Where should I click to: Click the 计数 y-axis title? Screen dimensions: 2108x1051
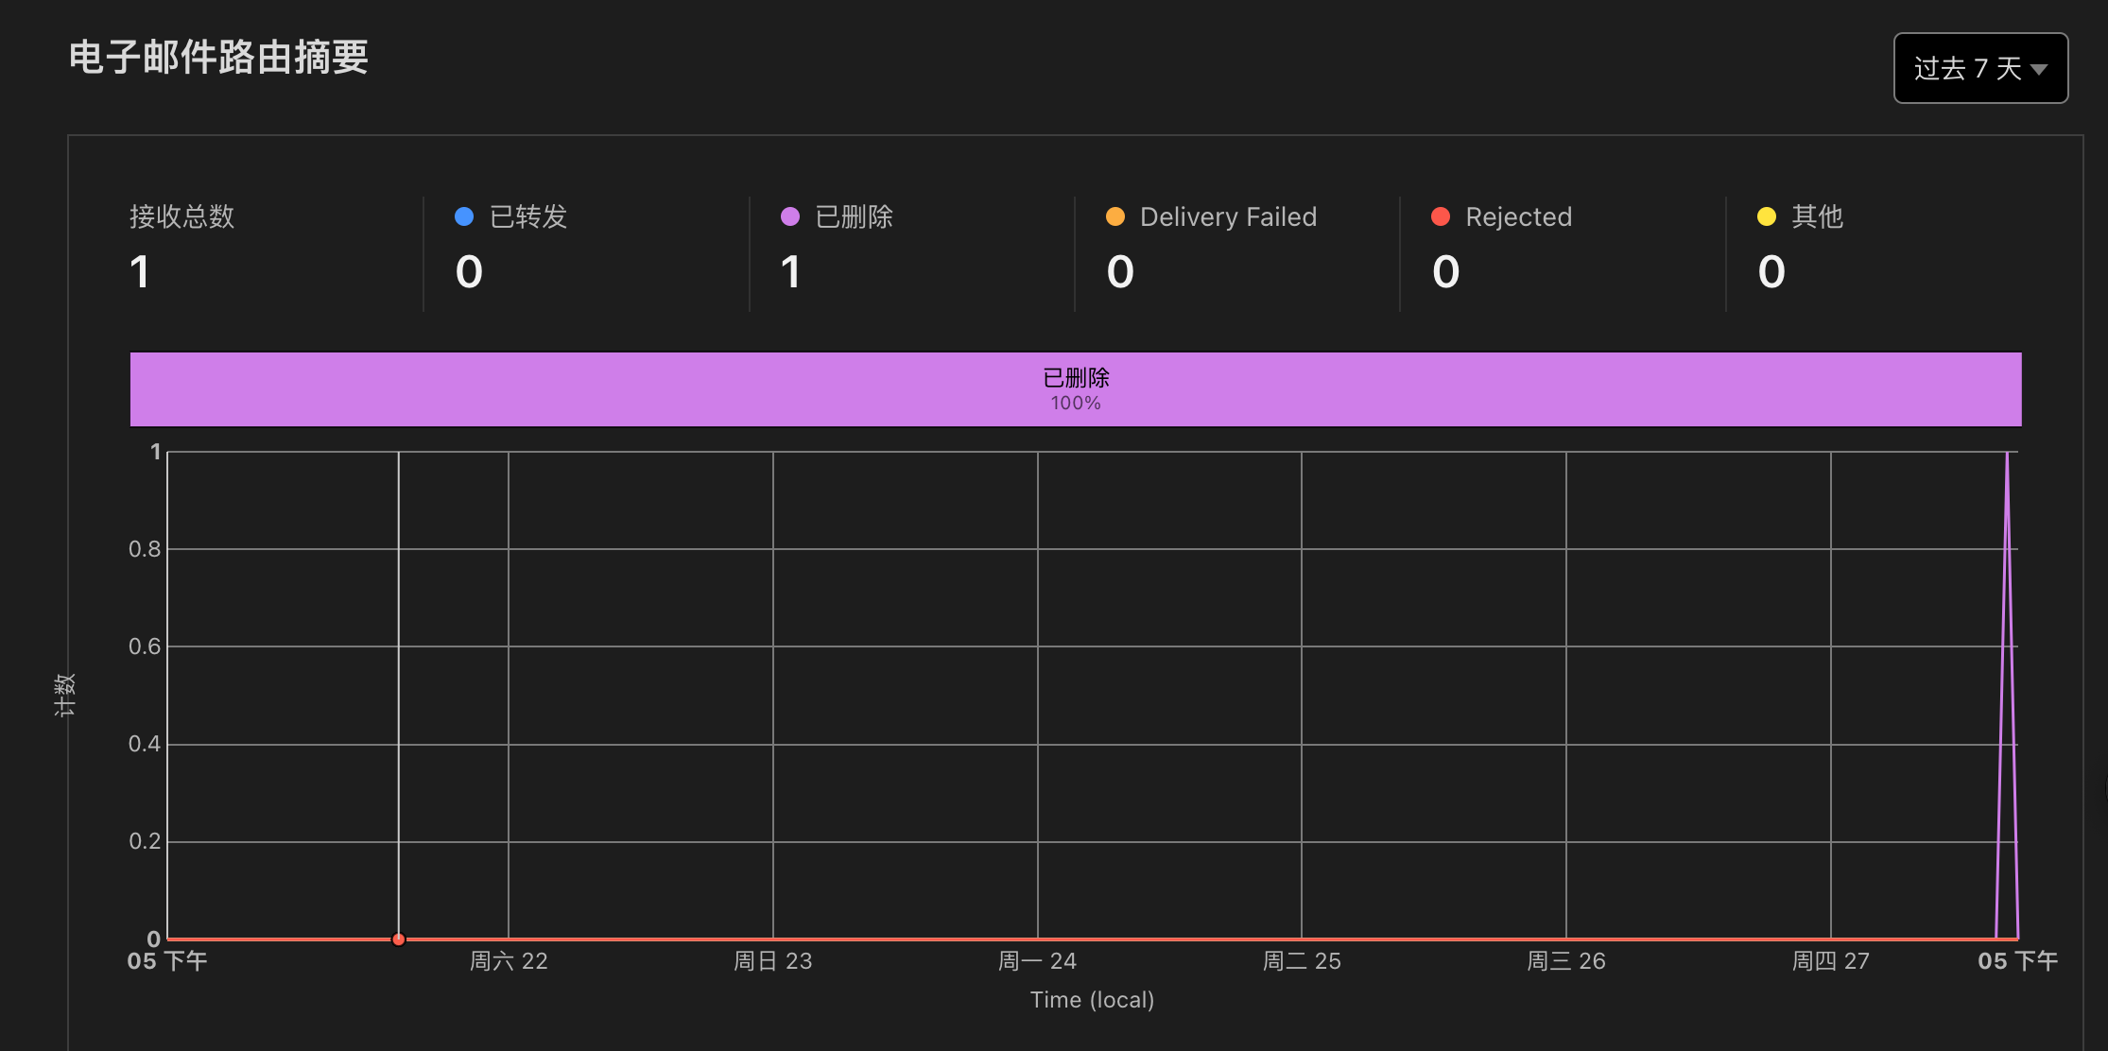tap(64, 695)
